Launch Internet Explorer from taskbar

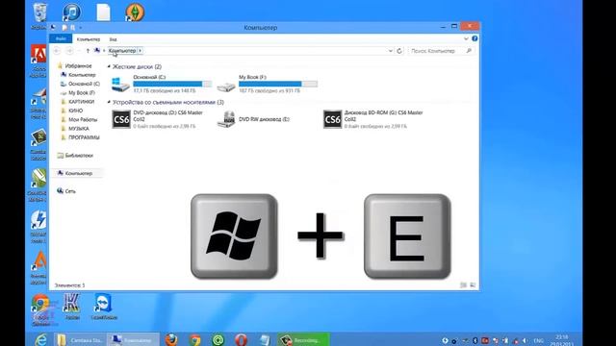click(40, 339)
